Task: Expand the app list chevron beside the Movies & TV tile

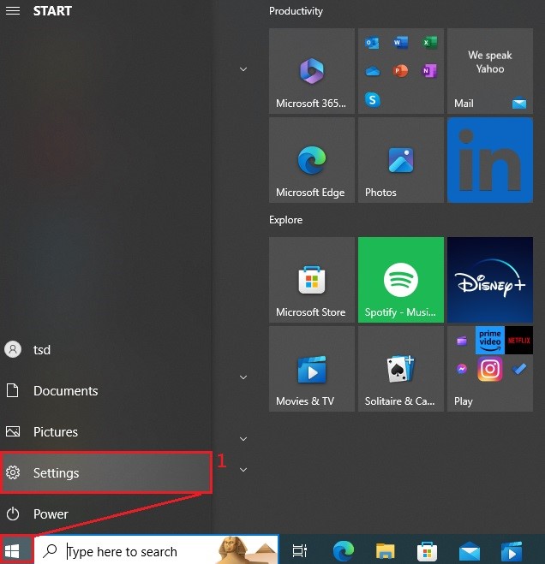Action: [x=243, y=377]
